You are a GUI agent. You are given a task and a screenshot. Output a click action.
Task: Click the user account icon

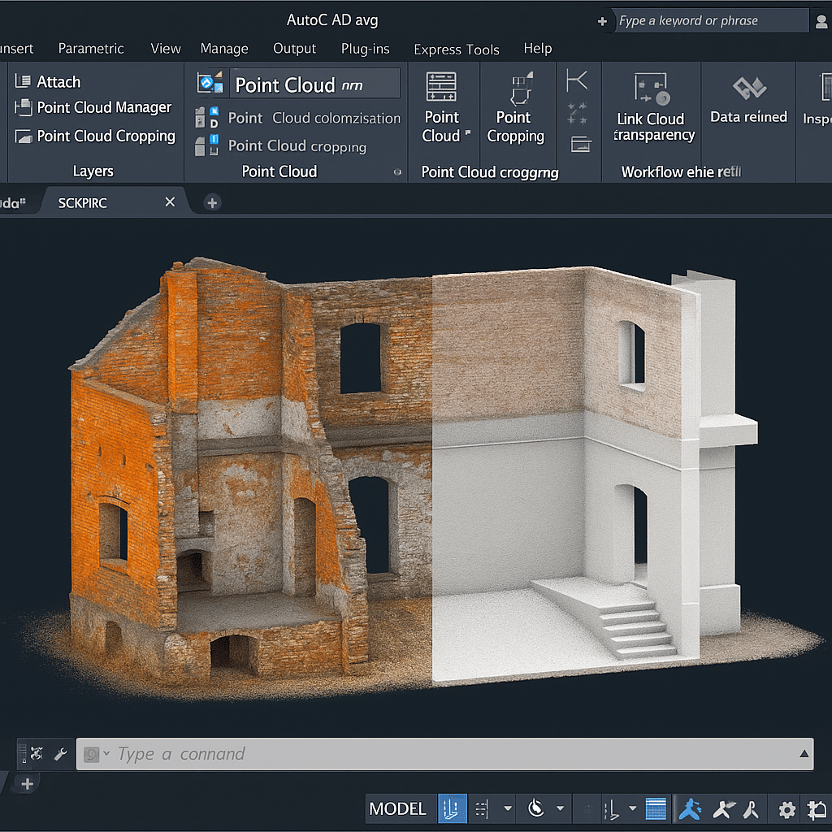pyautogui.click(x=821, y=22)
